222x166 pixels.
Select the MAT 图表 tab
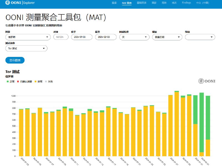[127, 3]
